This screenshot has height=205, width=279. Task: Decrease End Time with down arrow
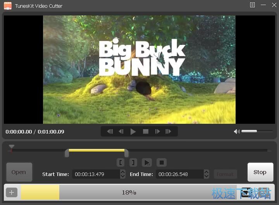[207, 176]
